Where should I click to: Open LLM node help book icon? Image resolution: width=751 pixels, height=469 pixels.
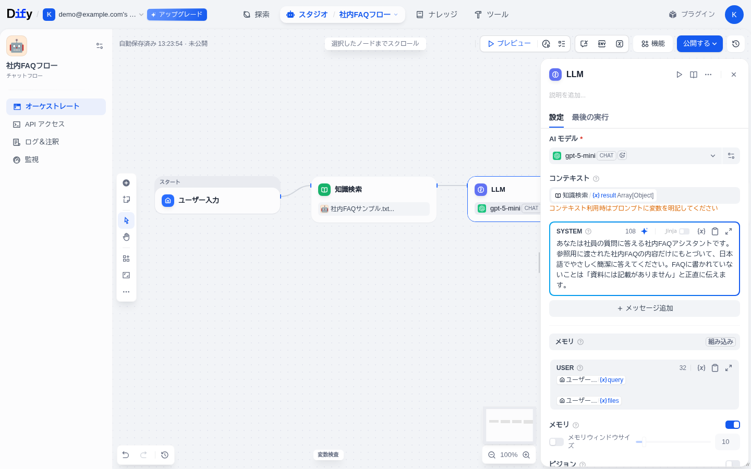[694, 75]
